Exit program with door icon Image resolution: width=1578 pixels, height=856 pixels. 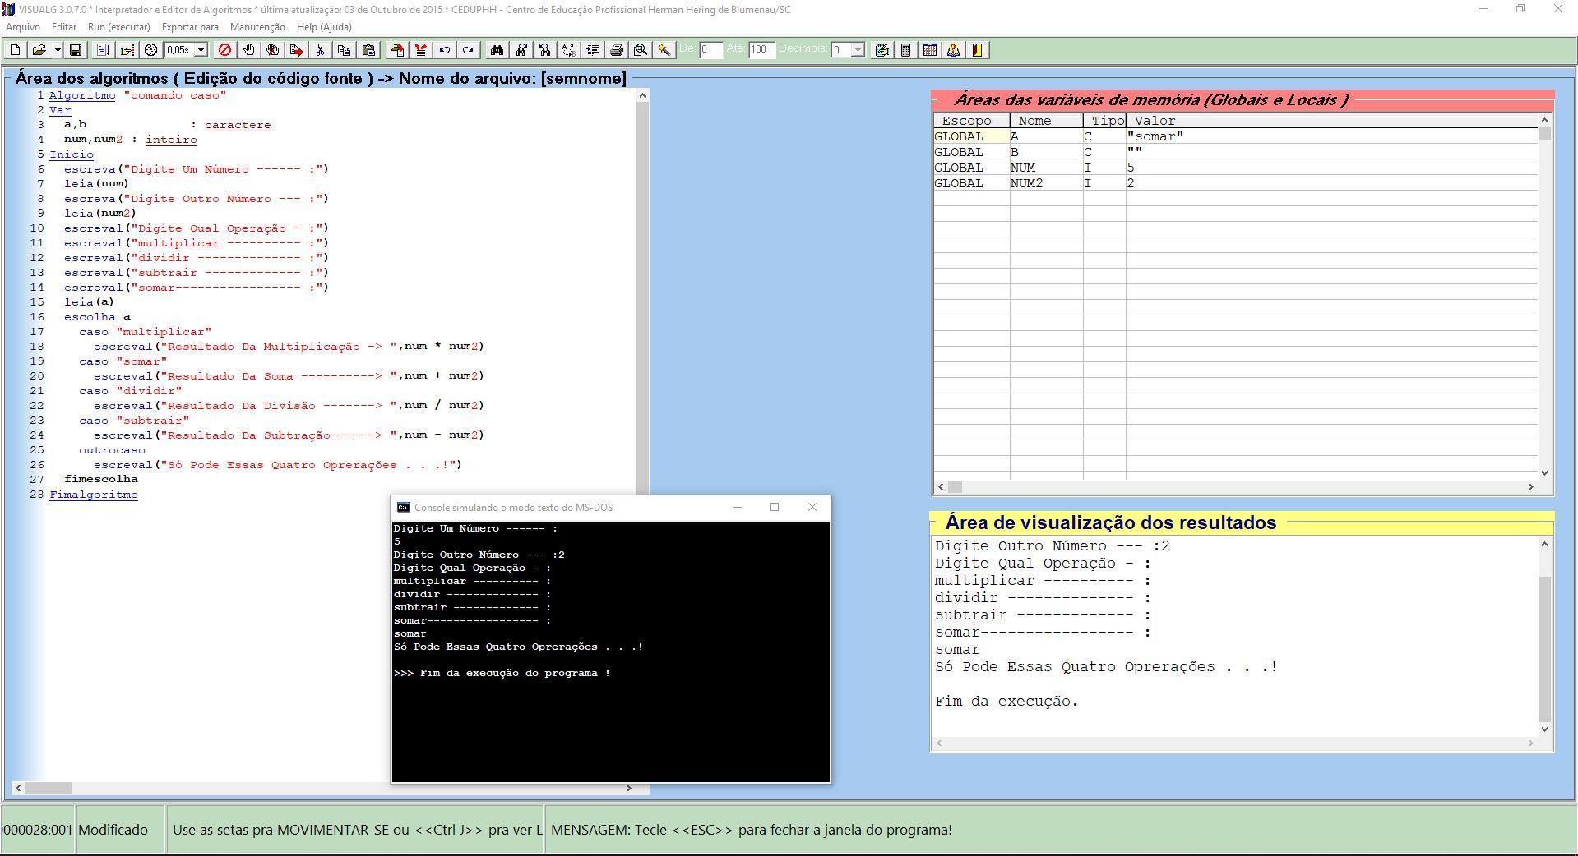(x=977, y=50)
